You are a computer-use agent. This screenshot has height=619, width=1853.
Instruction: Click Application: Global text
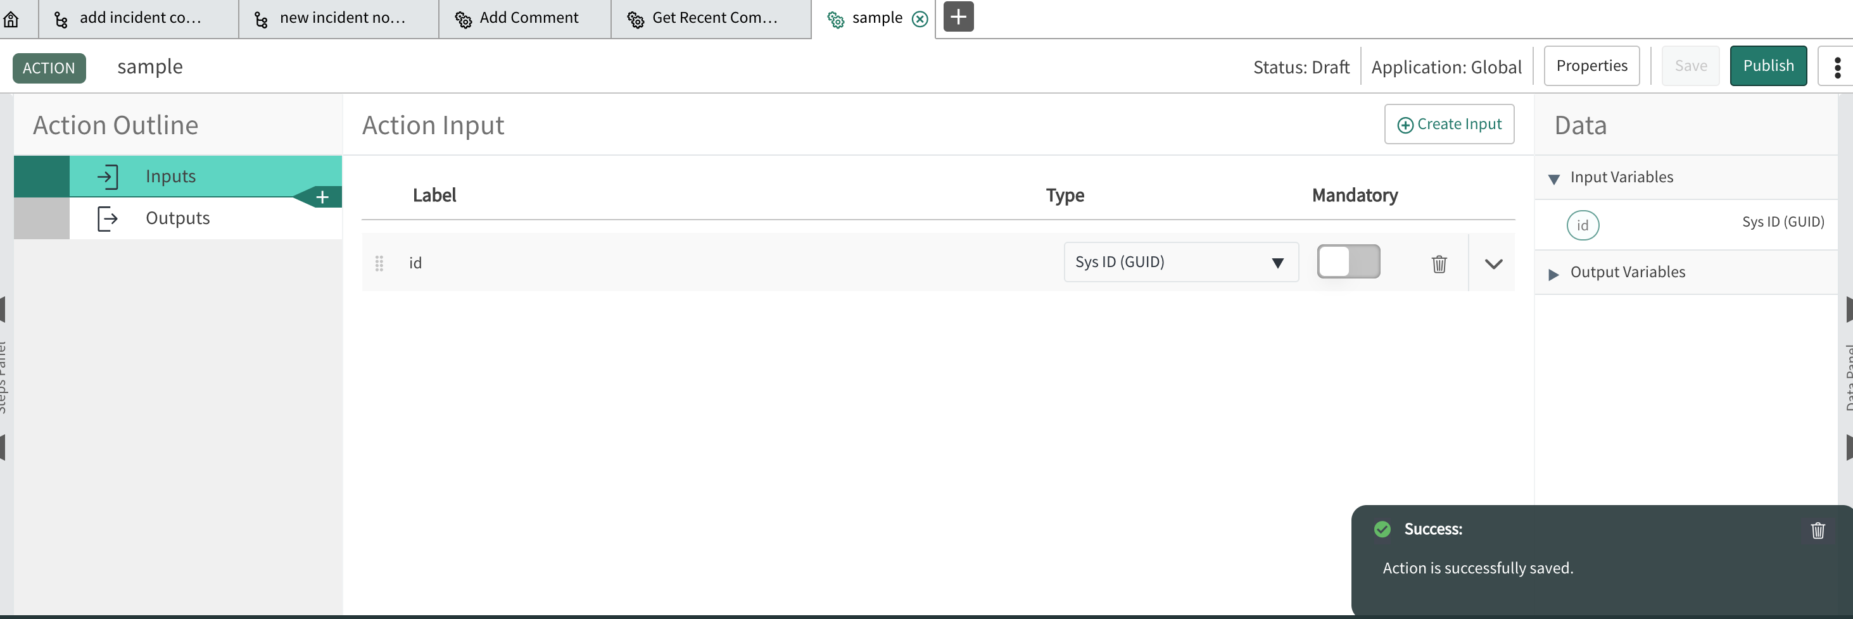click(1446, 68)
